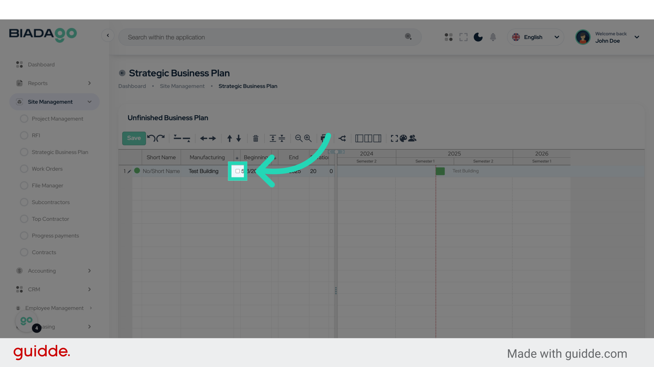Click the green Save button

(134, 138)
